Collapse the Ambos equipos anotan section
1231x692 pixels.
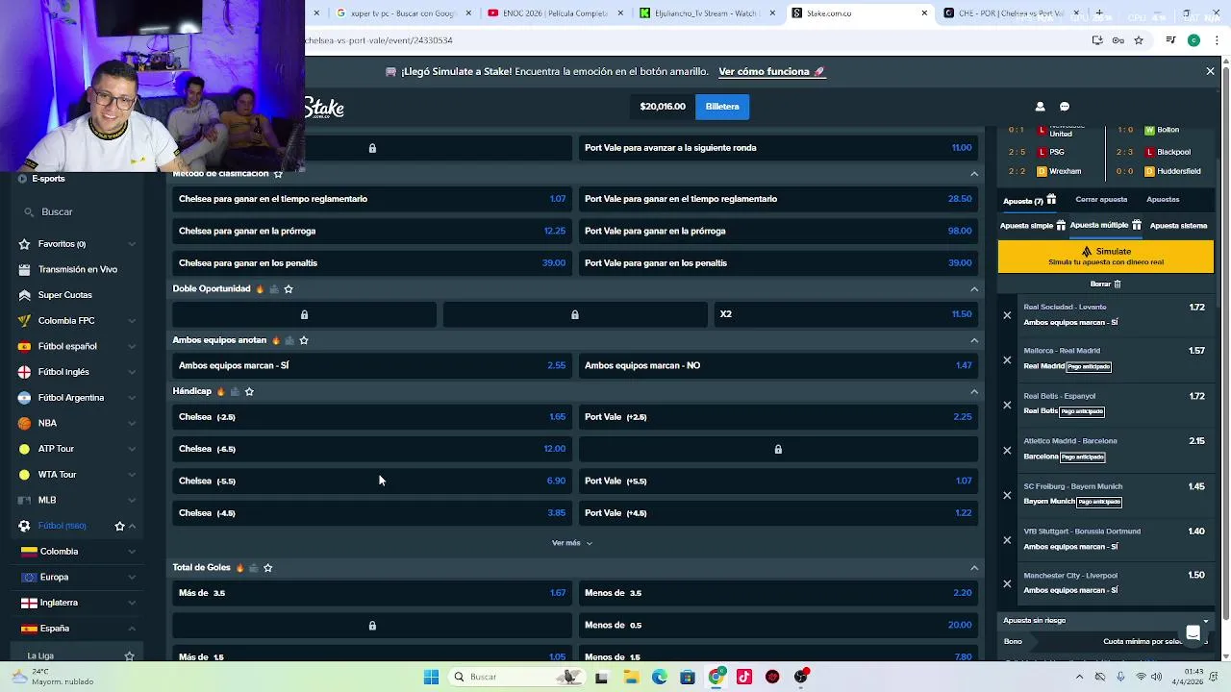(x=974, y=340)
